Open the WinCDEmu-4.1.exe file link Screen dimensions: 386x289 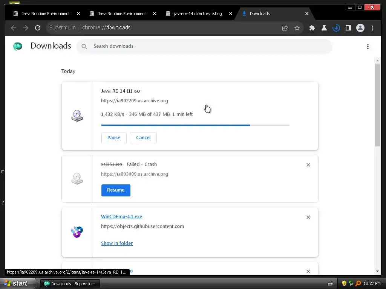point(121,216)
